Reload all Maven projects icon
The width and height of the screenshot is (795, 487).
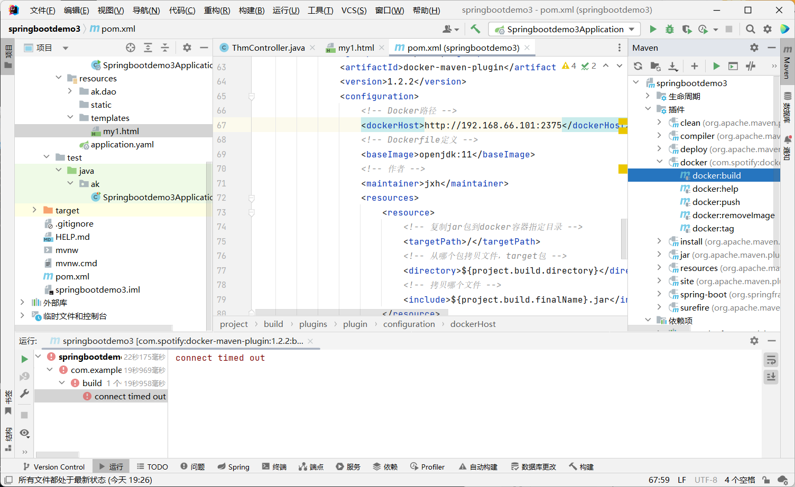click(x=638, y=66)
